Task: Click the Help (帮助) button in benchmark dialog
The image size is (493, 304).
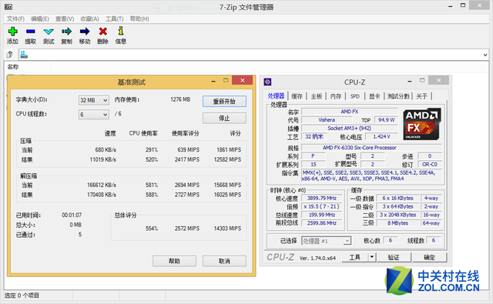Action: coord(174,261)
